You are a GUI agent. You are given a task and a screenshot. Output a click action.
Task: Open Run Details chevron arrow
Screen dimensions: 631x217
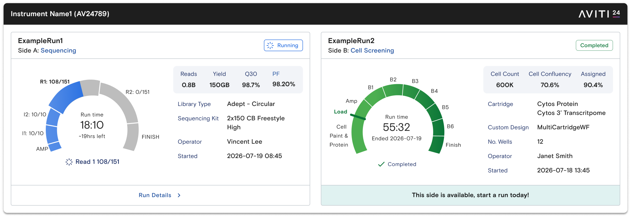pyautogui.click(x=179, y=195)
